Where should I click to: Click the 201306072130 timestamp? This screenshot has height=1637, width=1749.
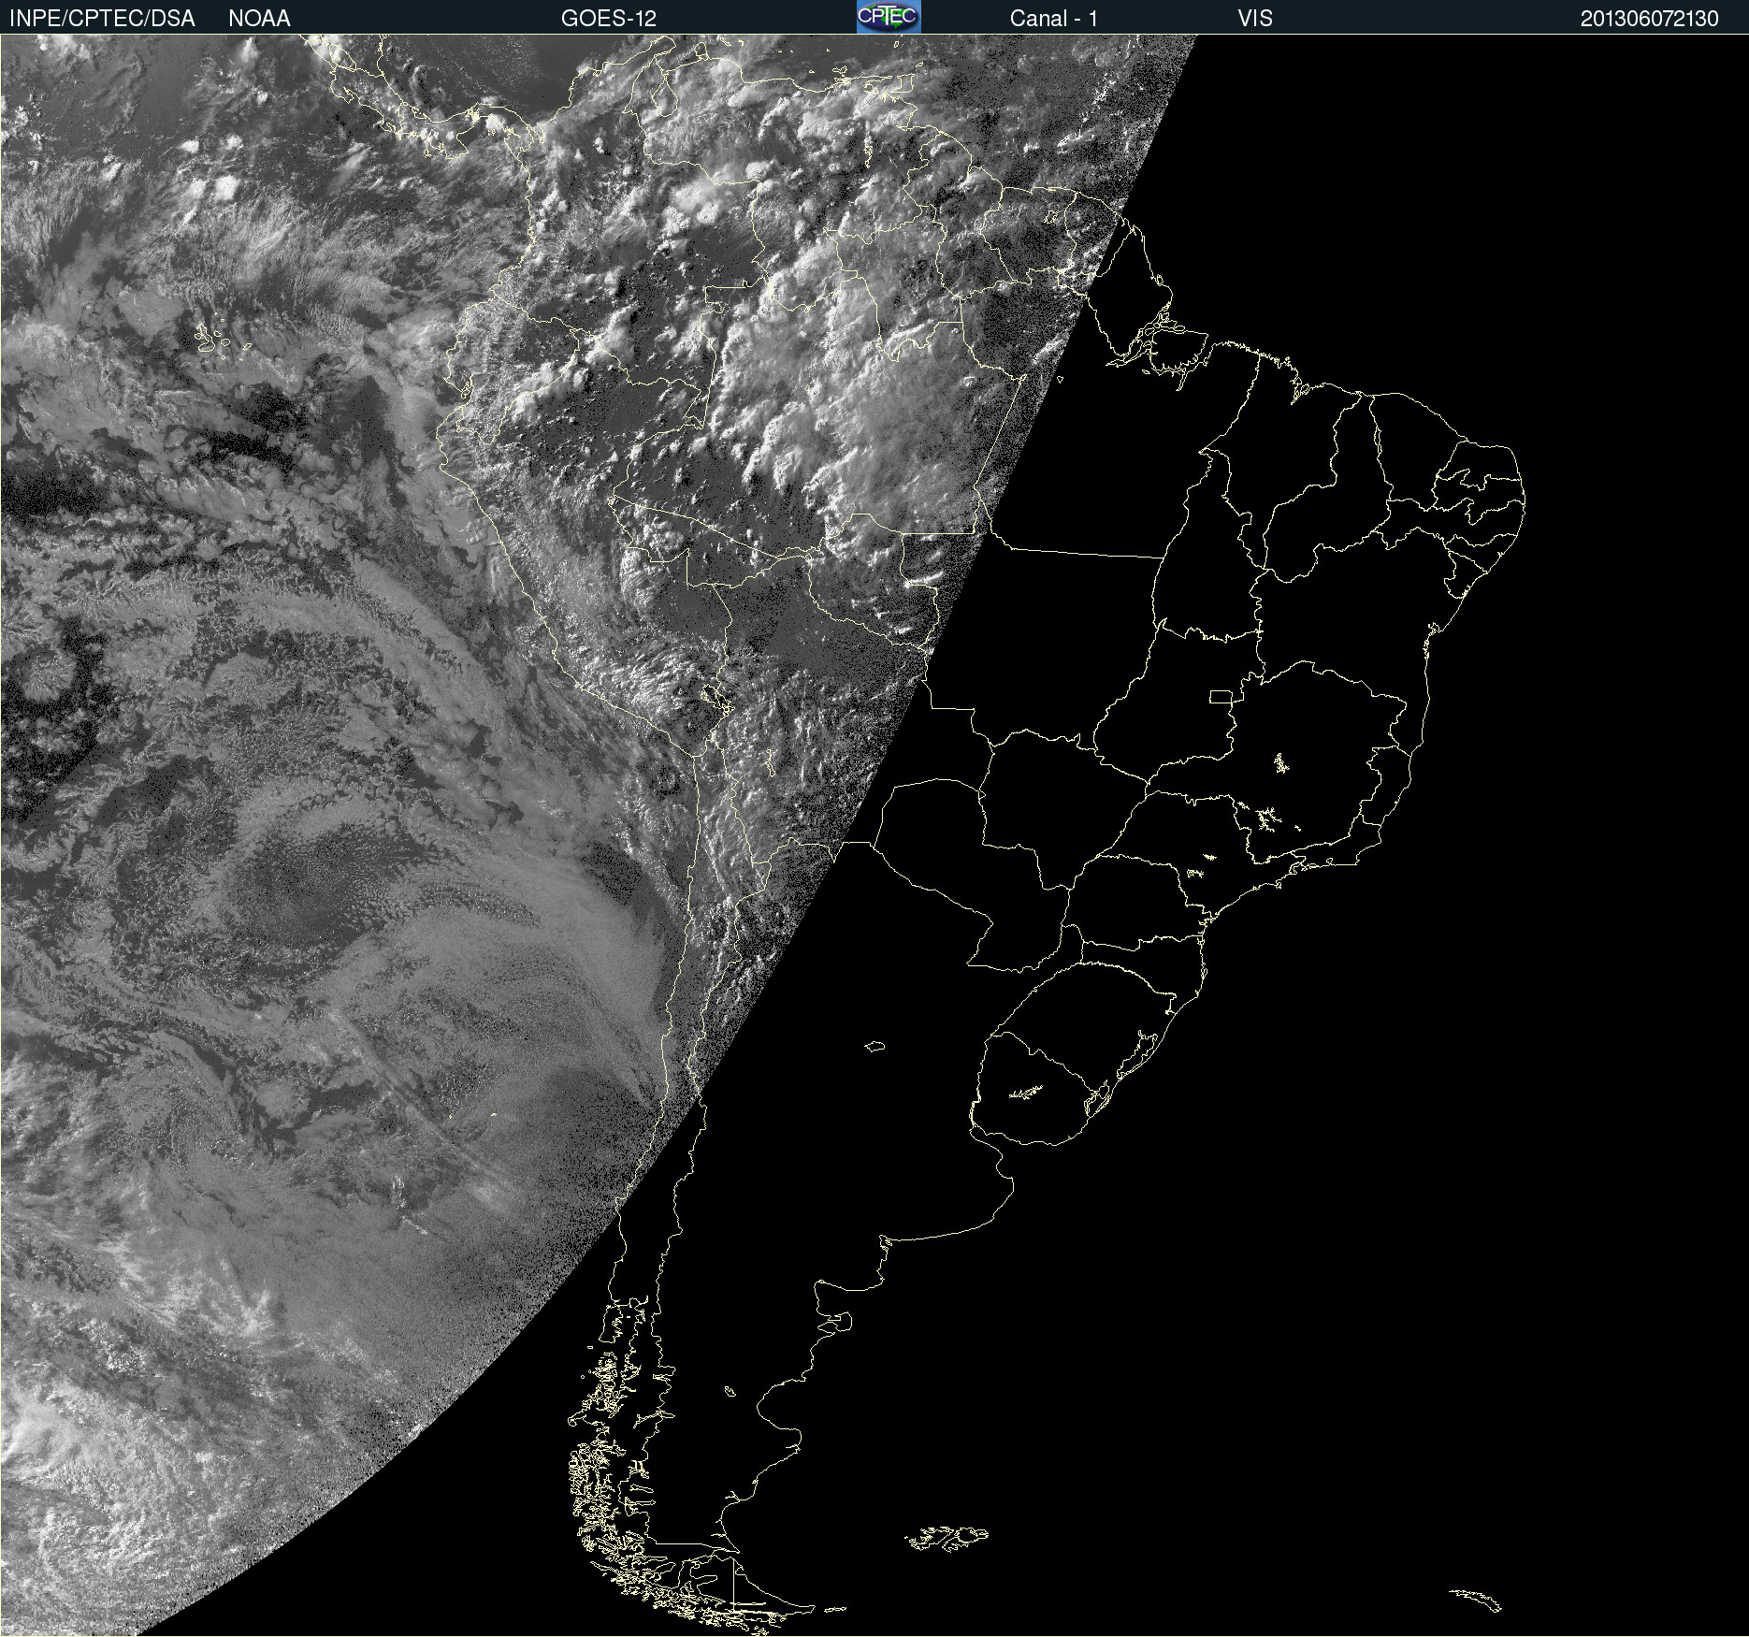pyautogui.click(x=1649, y=19)
